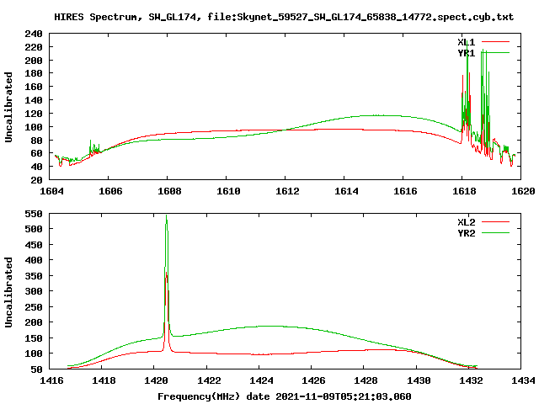Click the 1610 x-axis tick label
The width and height of the screenshot is (539, 404).
click(228, 191)
